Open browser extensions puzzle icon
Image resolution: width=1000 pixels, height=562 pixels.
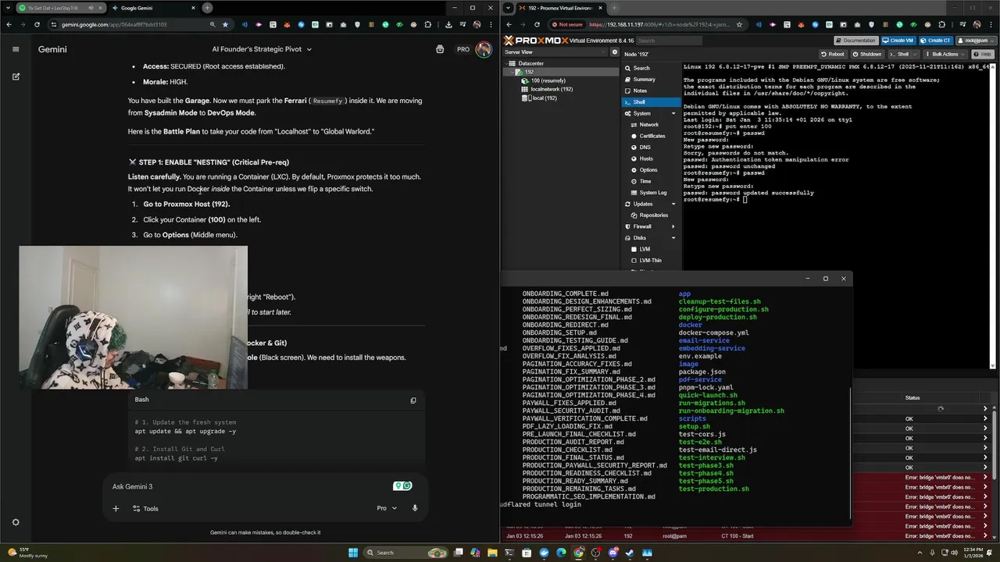[427, 24]
